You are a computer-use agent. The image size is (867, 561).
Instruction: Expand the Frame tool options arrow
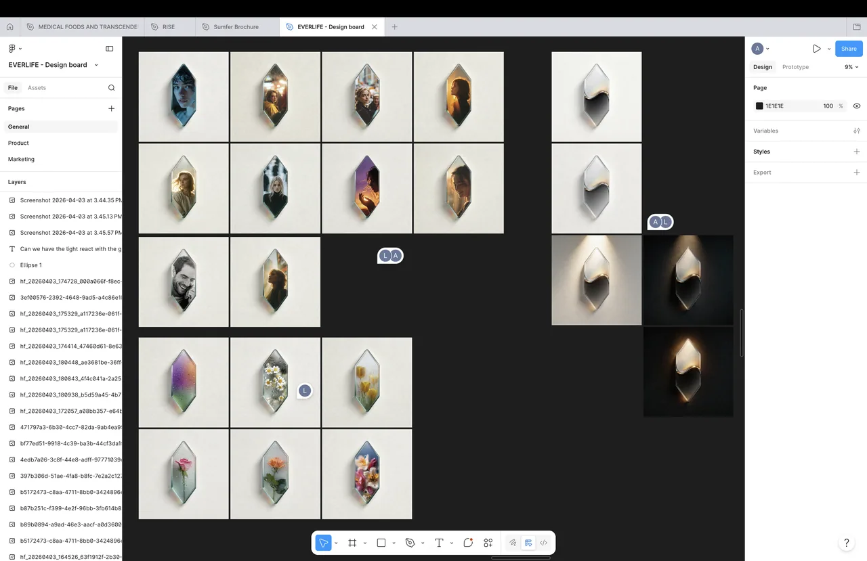(364, 543)
